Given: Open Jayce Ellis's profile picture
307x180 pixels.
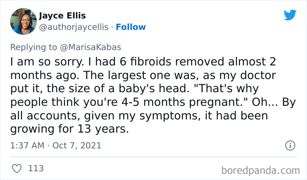Looking at the screenshot, I should point(23,21).
